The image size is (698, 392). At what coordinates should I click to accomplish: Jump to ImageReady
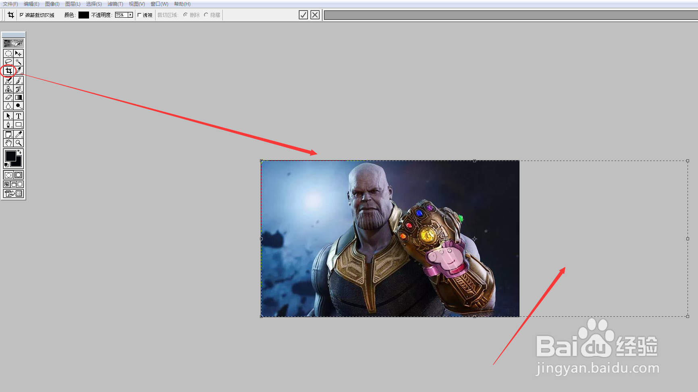13,194
